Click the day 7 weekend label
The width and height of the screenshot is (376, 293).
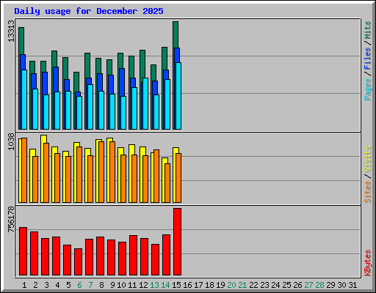click(90, 285)
